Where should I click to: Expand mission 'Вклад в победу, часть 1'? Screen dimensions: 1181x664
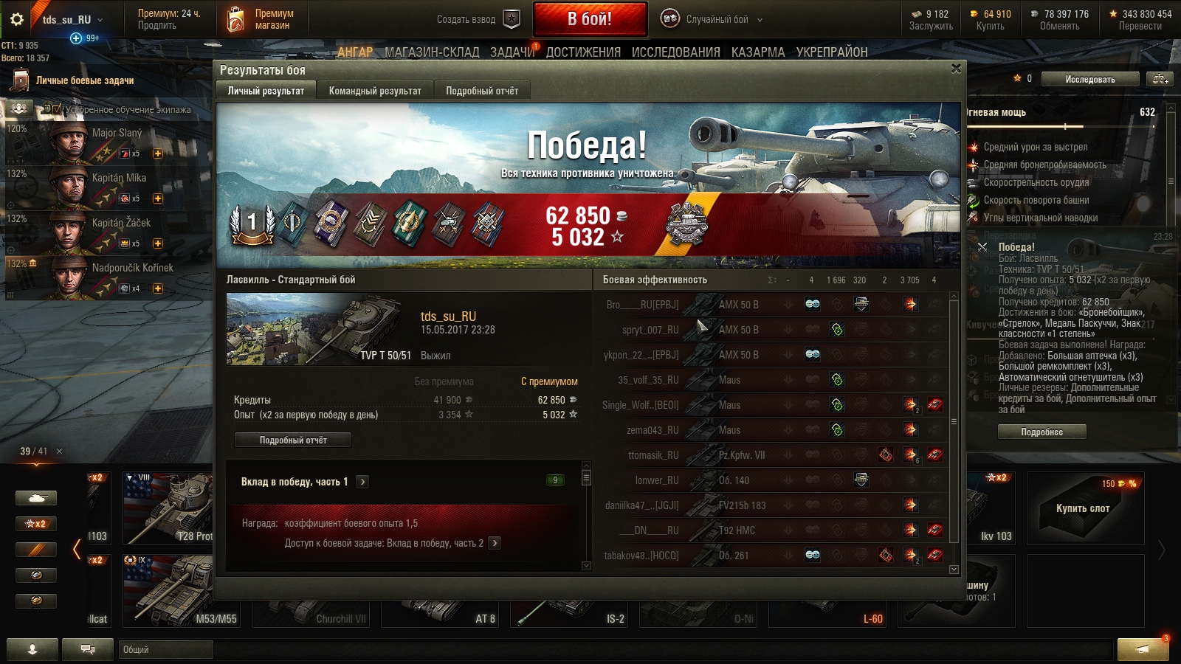click(x=362, y=482)
